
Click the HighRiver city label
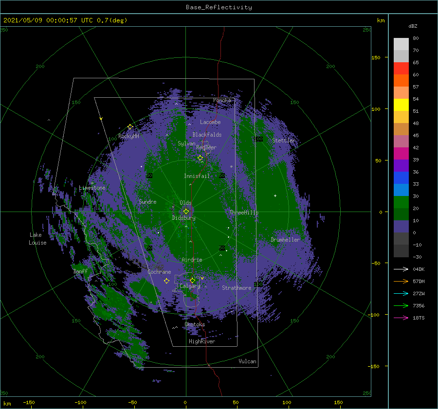click(202, 341)
